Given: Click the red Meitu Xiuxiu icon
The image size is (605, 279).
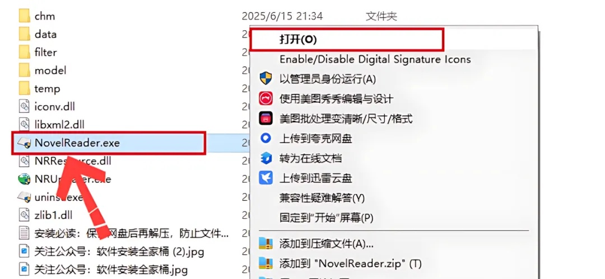Looking at the screenshot, I should coord(266,98).
